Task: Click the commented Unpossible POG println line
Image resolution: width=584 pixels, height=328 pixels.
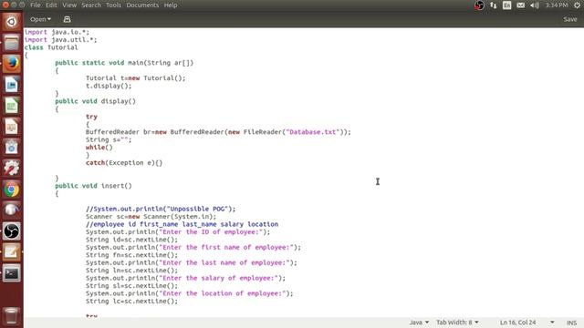Action: tap(161, 209)
